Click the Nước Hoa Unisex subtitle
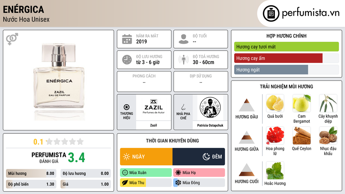Screen dimensions: 345x194 (26, 19)
